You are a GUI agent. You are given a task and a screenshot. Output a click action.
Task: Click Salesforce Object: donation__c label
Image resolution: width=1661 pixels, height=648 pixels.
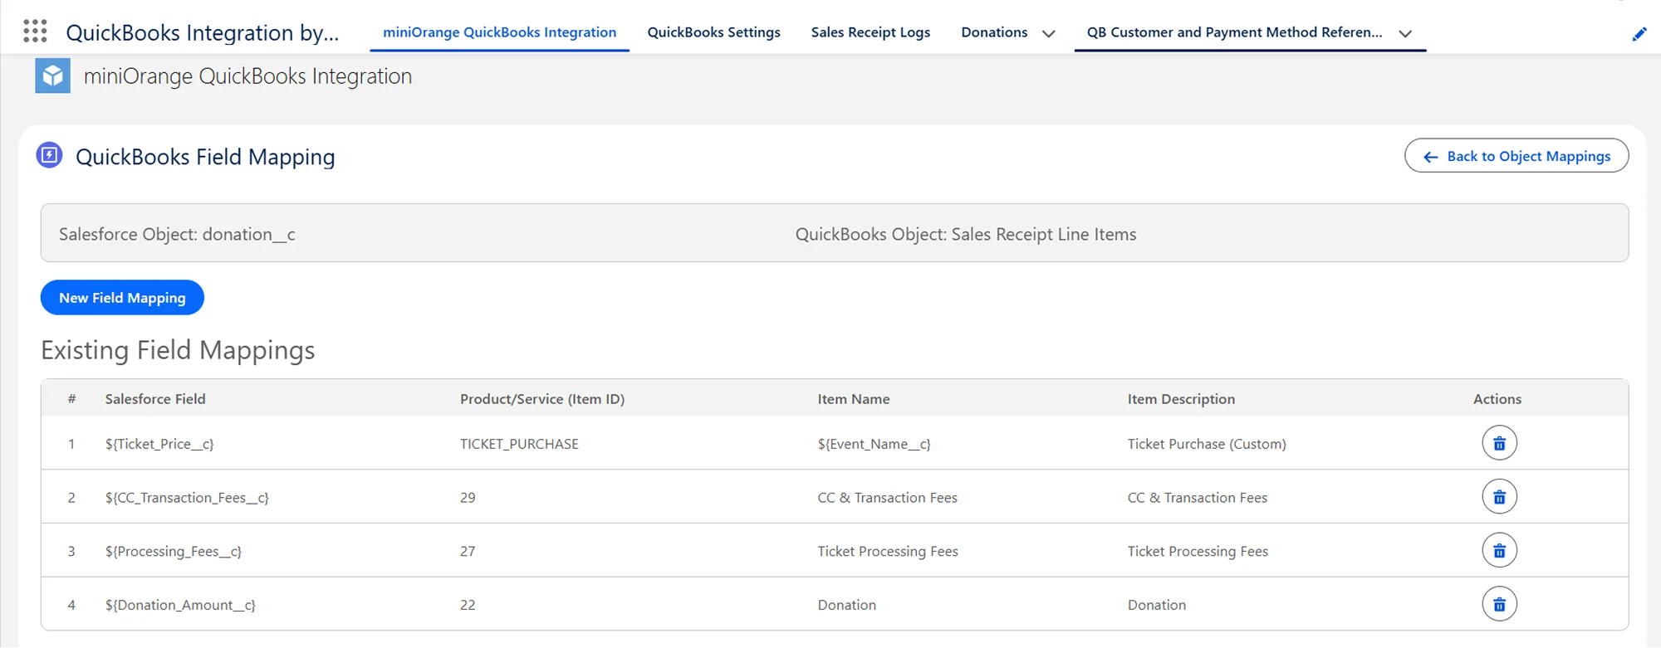click(x=177, y=235)
